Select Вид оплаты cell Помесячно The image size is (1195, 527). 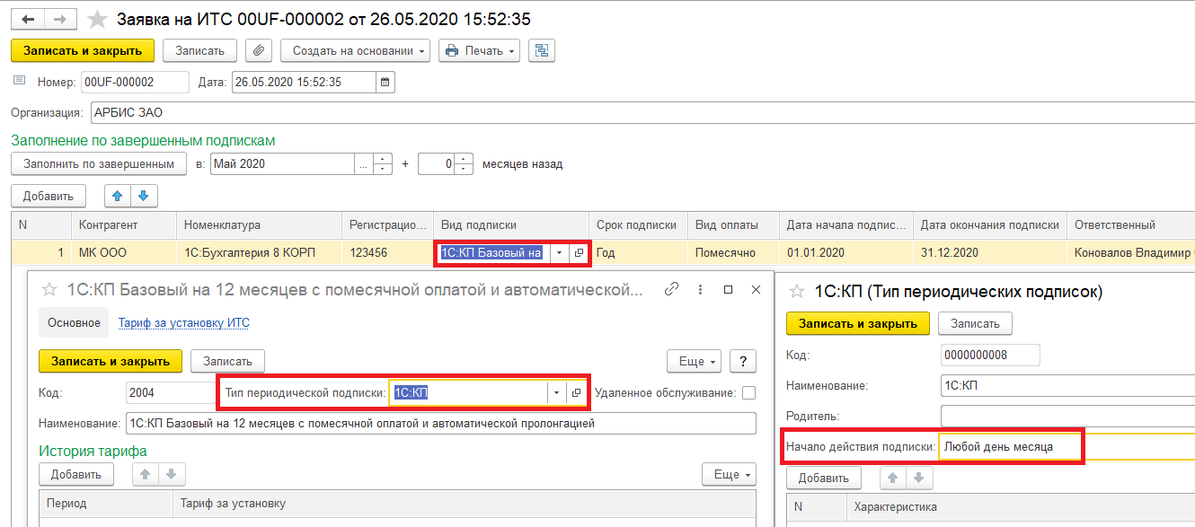tap(733, 253)
